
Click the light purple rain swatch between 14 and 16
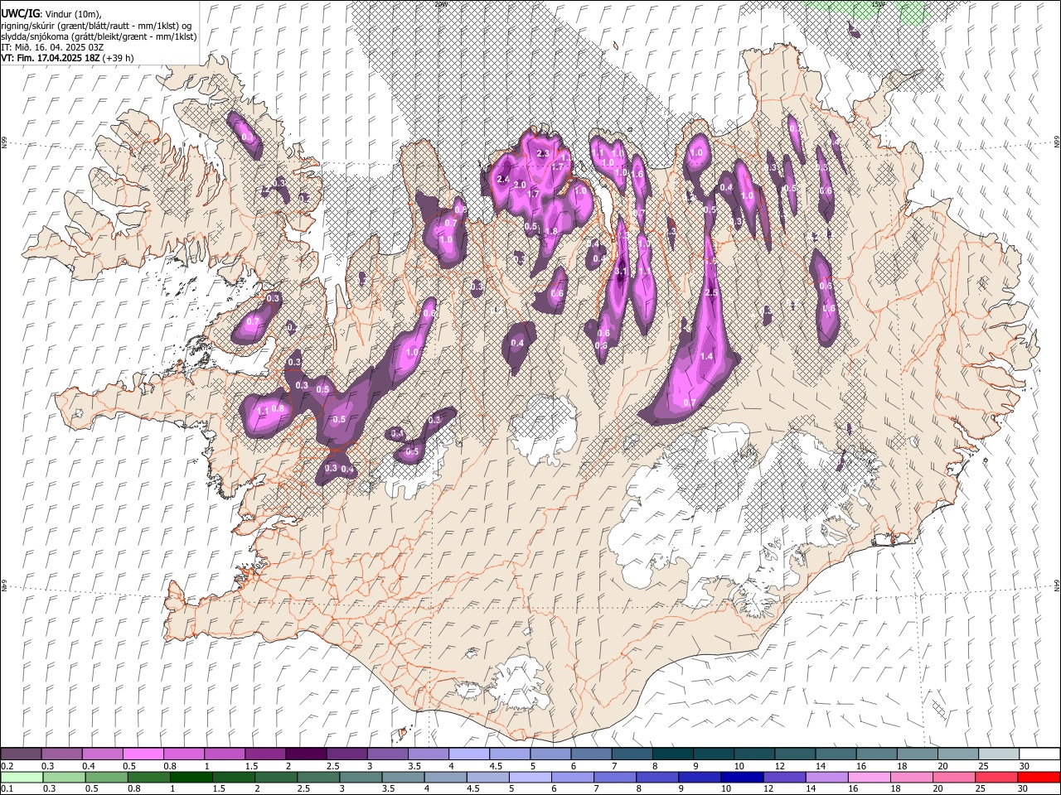click(826, 777)
